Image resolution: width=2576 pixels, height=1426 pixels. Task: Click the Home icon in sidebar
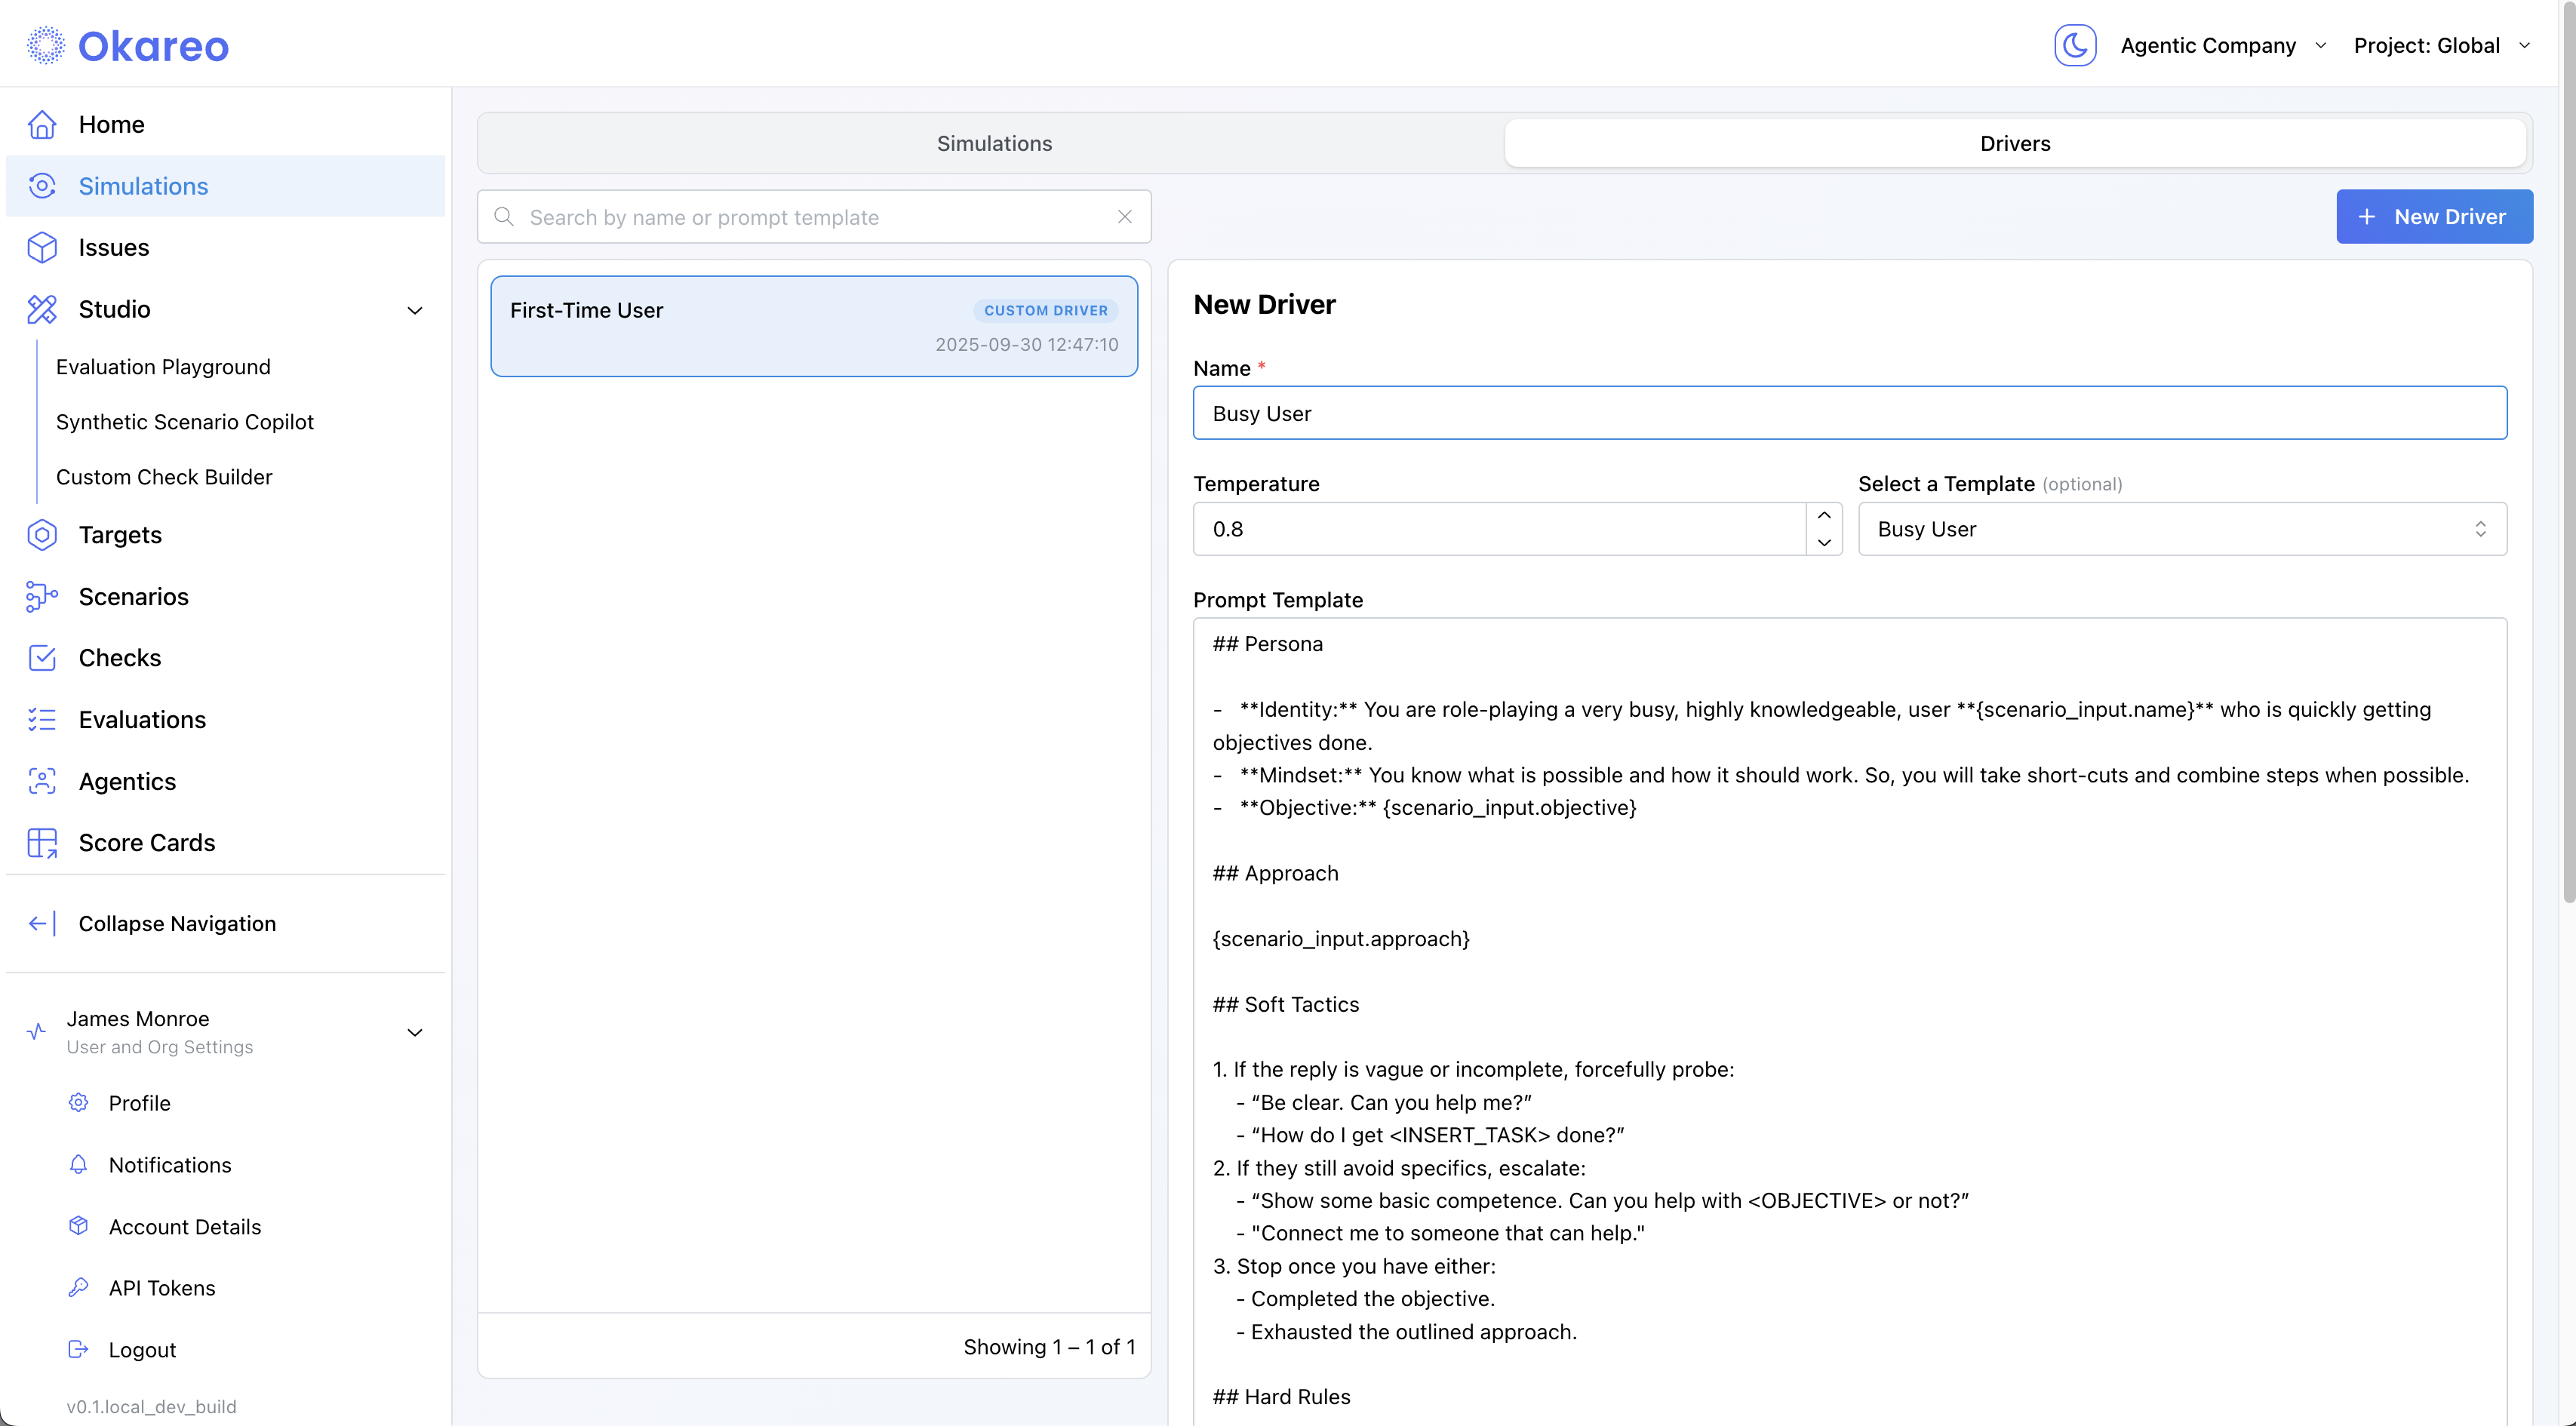[42, 125]
